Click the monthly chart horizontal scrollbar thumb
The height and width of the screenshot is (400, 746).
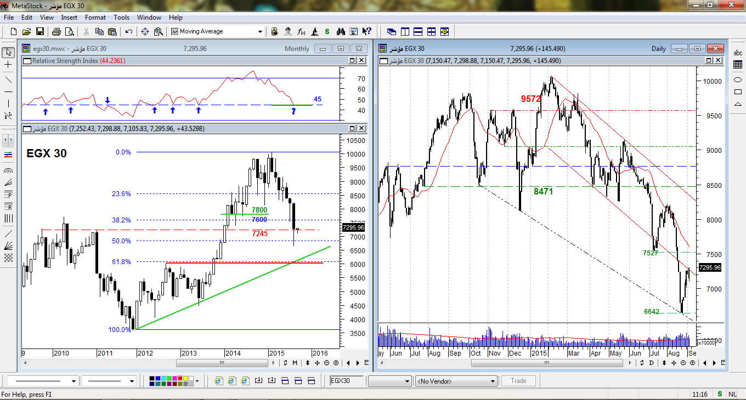(222, 363)
